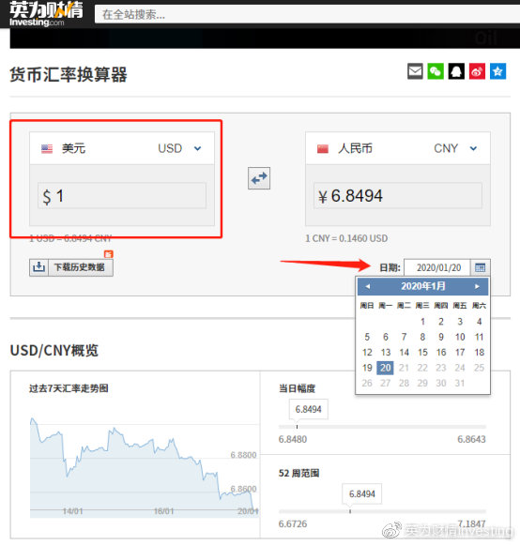
Task: Select January 15 in the calendar
Action: tap(422, 353)
